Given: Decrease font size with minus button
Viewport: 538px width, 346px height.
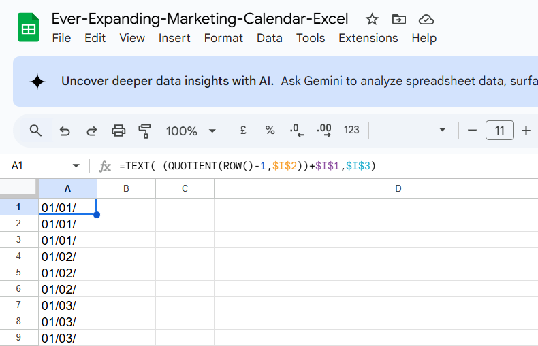Looking at the screenshot, I should tap(472, 131).
